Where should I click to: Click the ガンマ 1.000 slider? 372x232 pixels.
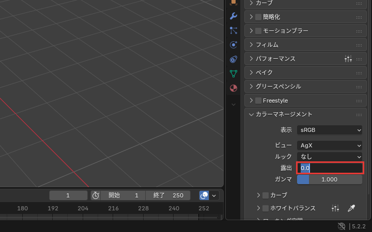330,179
